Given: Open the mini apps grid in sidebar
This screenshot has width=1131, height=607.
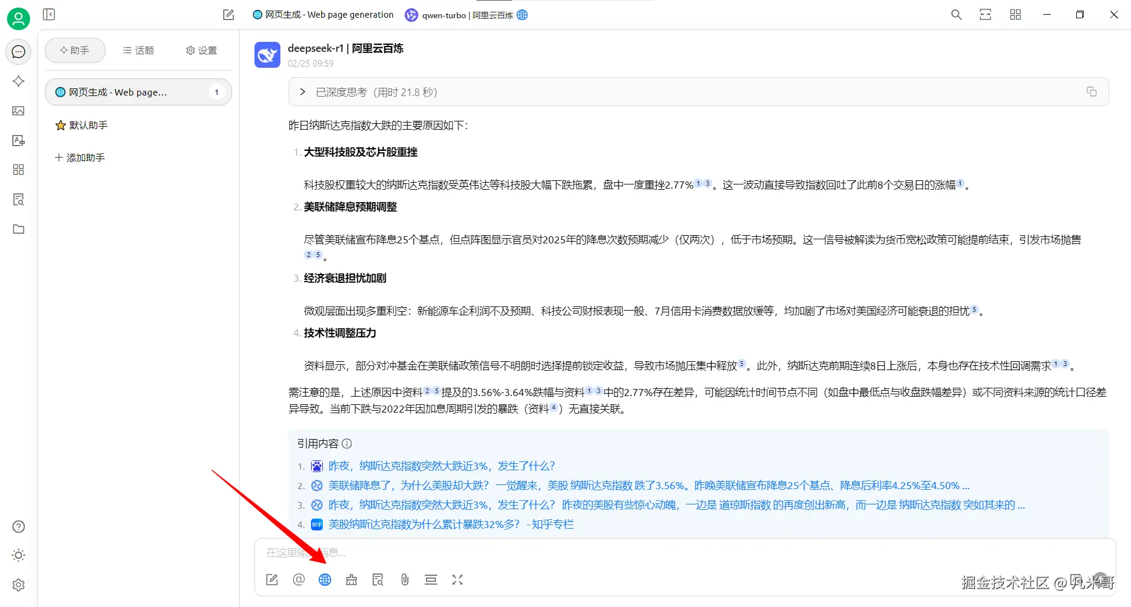Looking at the screenshot, I should click(18, 170).
